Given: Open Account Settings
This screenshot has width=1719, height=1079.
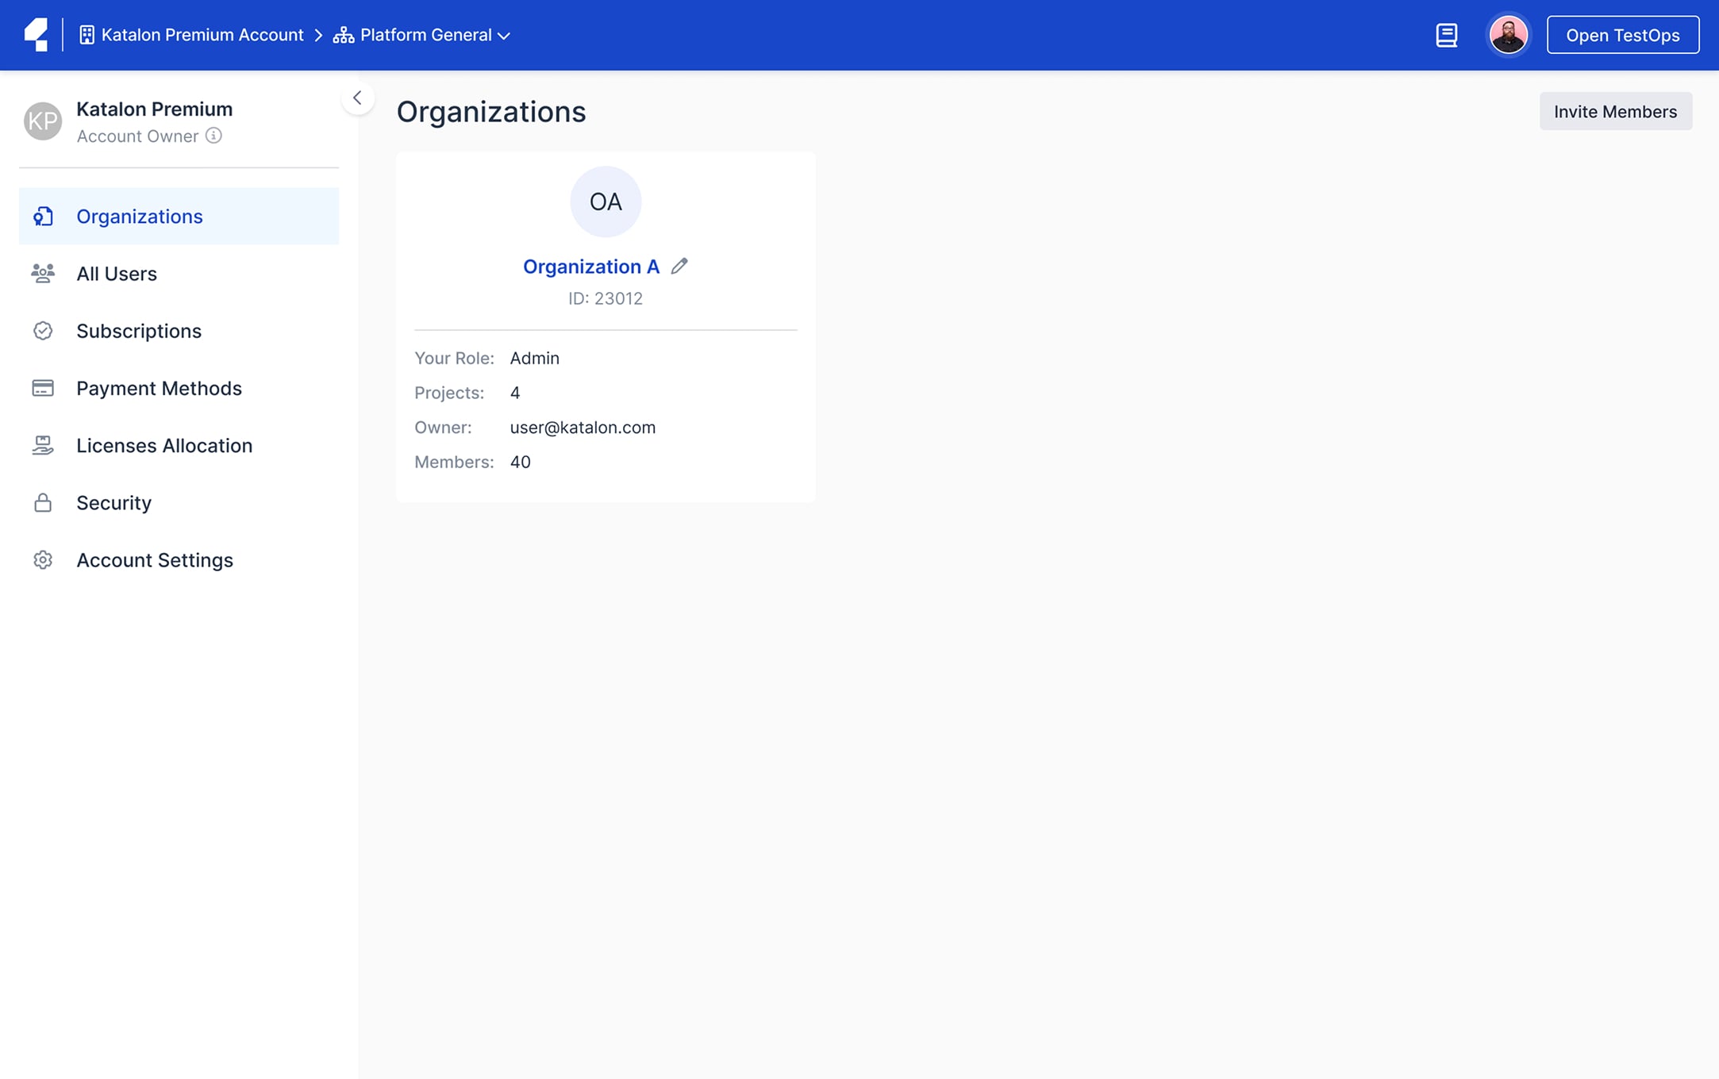Looking at the screenshot, I should (x=179, y=560).
